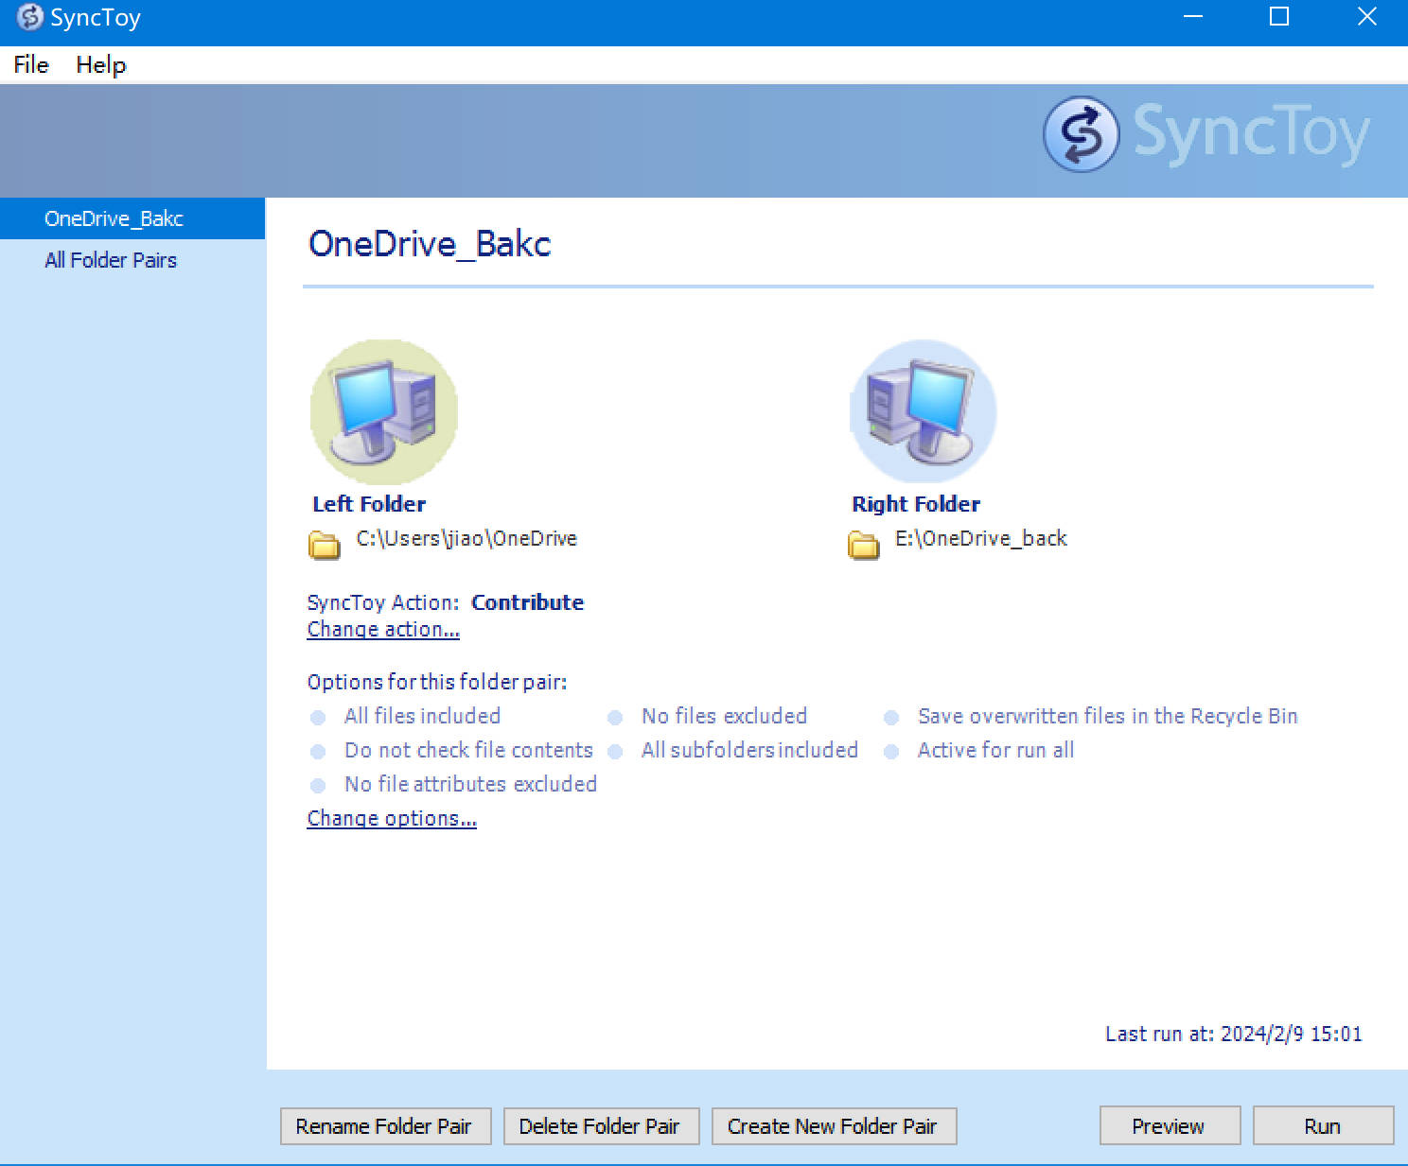Close the SyncToy window
The width and height of the screenshot is (1408, 1166).
tap(1366, 17)
